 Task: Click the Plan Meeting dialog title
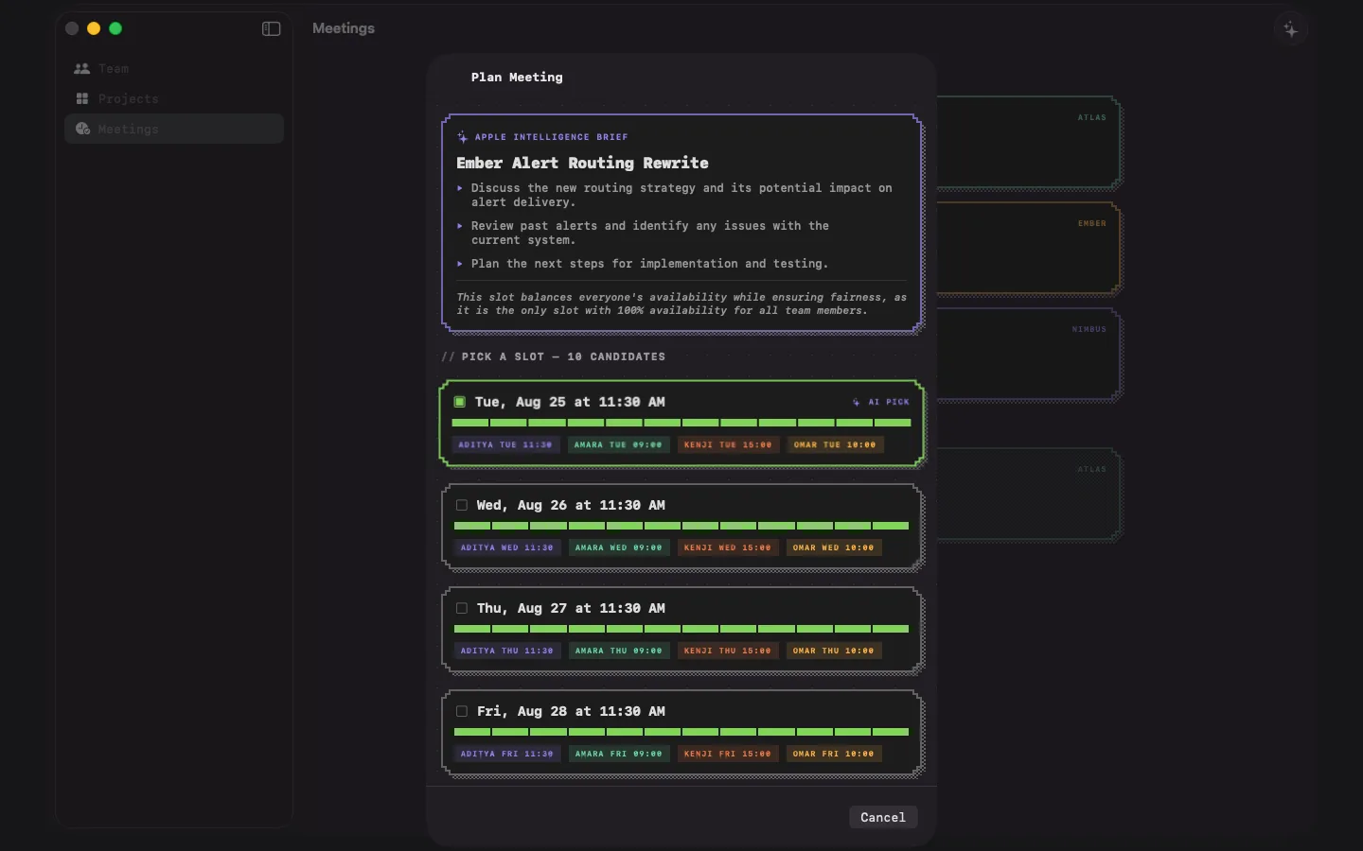pos(517,78)
